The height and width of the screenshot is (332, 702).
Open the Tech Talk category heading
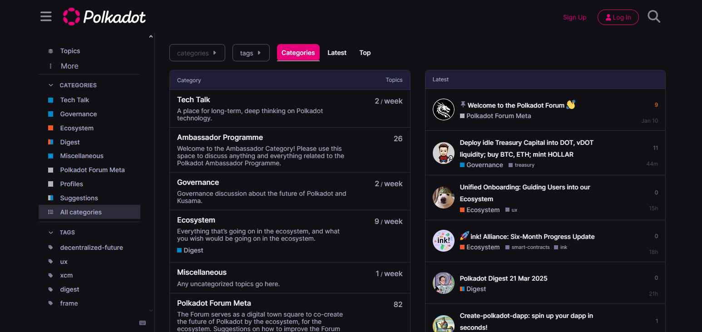click(x=193, y=99)
